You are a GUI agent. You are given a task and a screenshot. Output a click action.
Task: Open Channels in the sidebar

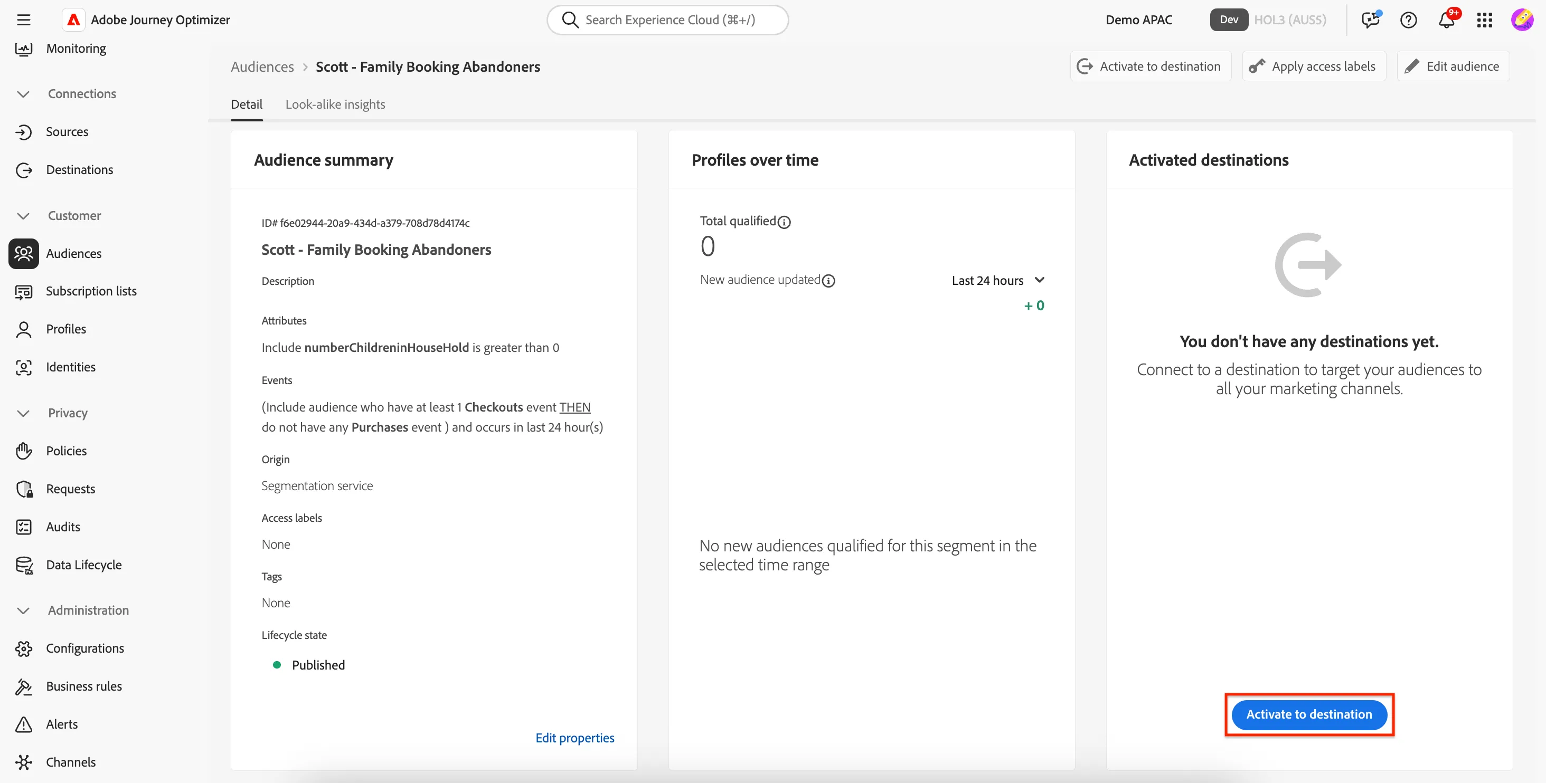(x=70, y=762)
